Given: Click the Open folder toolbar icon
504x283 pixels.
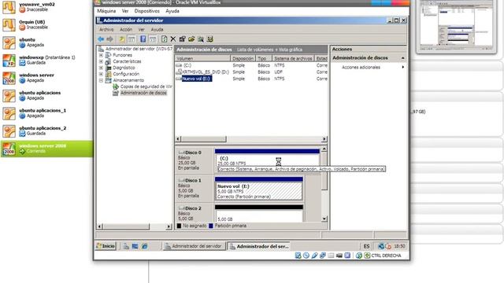Looking at the screenshot, I should 191,39.
